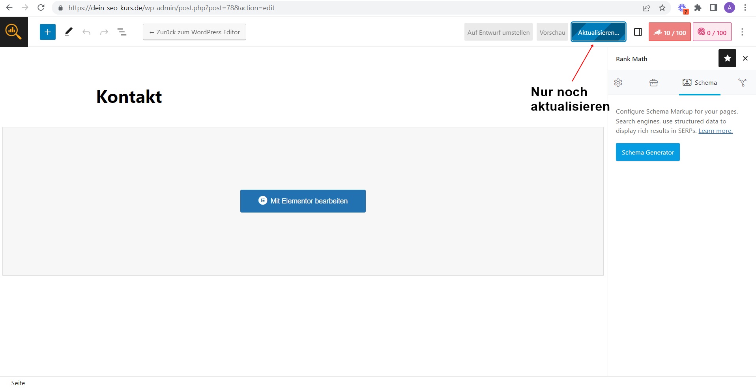Switch to the Schema tab
Viewport: 756px width, 388px height.
tap(700, 83)
